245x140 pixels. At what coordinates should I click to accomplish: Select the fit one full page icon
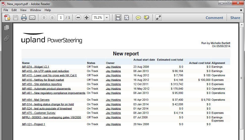pyautogui.click(x=127, y=17)
